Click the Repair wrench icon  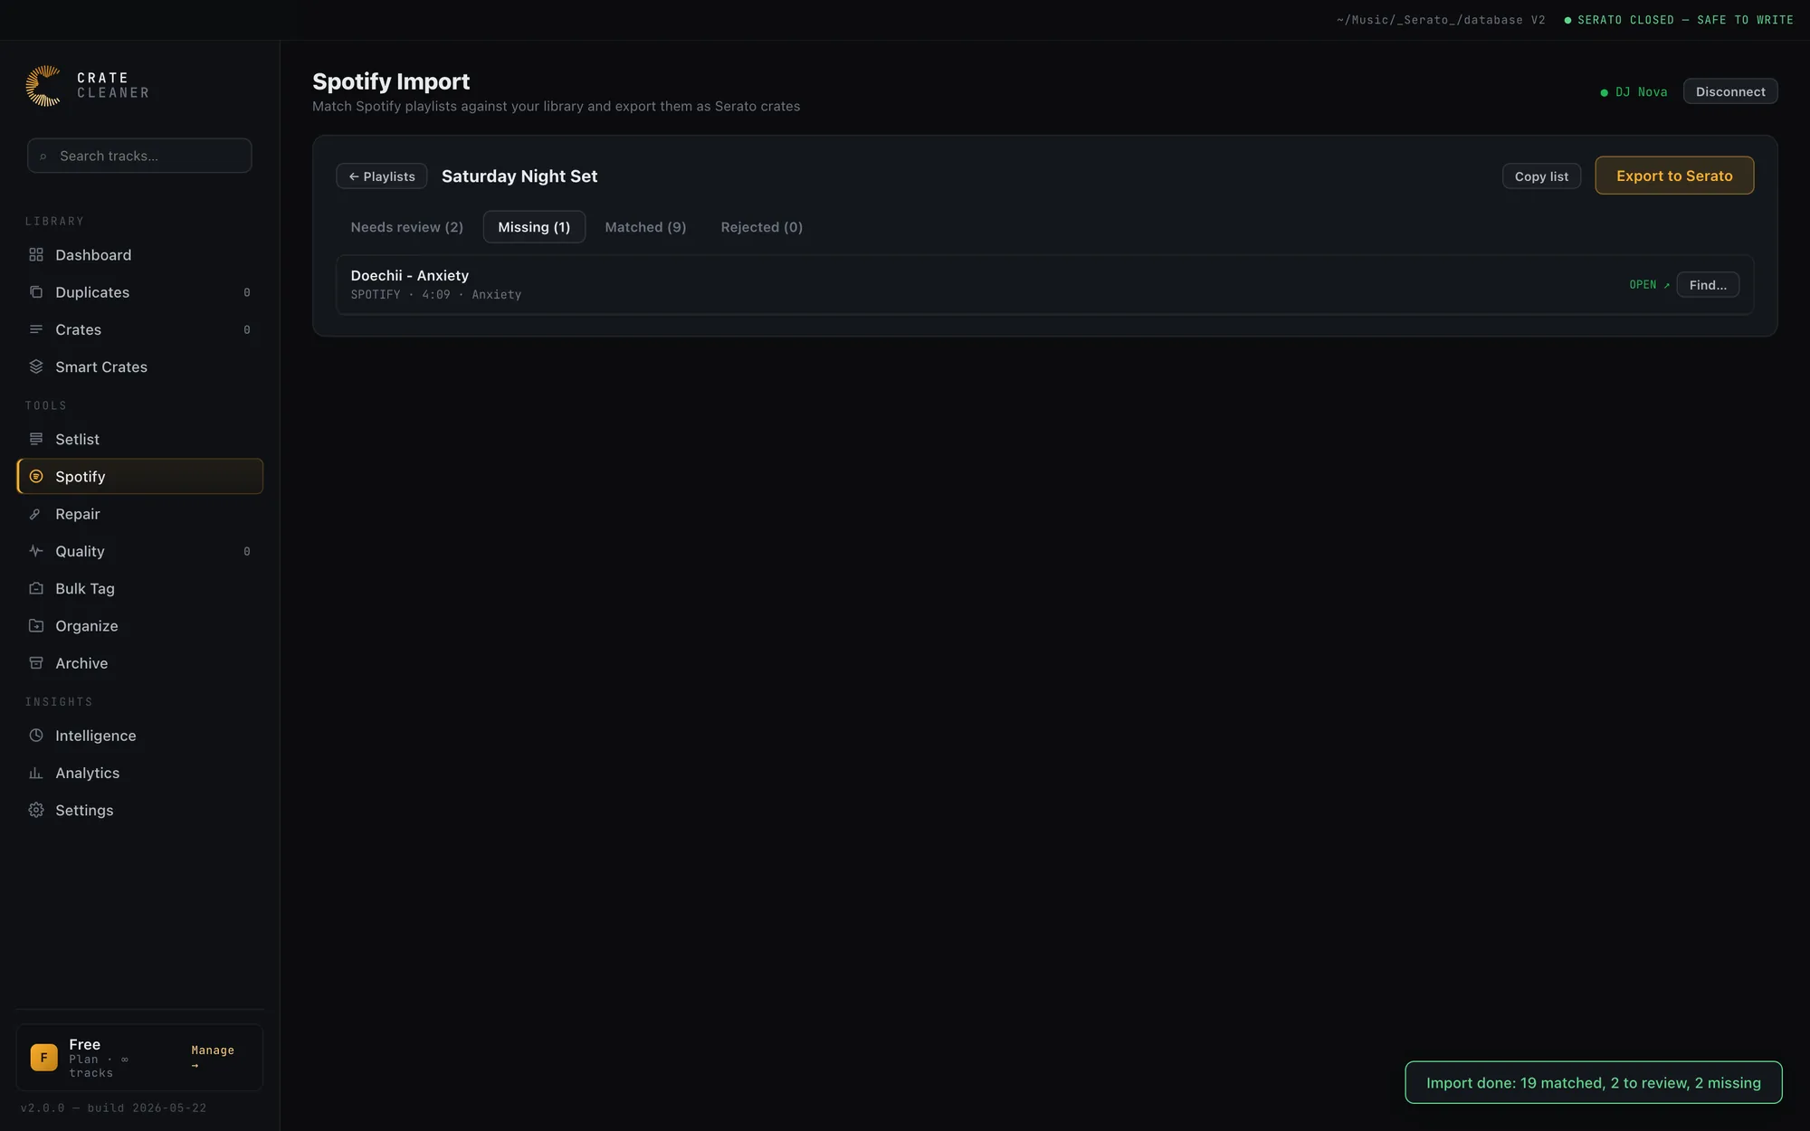(x=36, y=514)
